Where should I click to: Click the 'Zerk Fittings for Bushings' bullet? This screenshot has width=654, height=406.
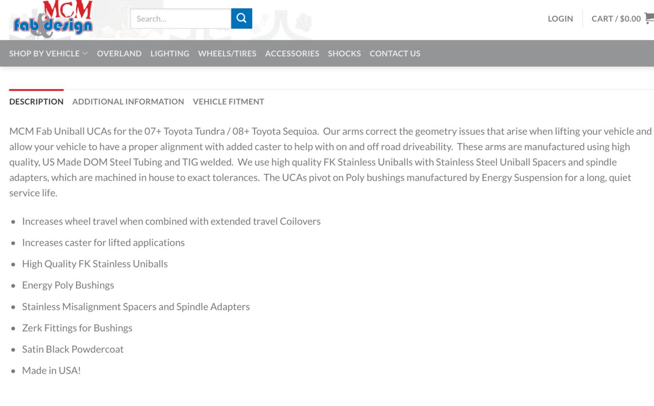(x=77, y=328)
